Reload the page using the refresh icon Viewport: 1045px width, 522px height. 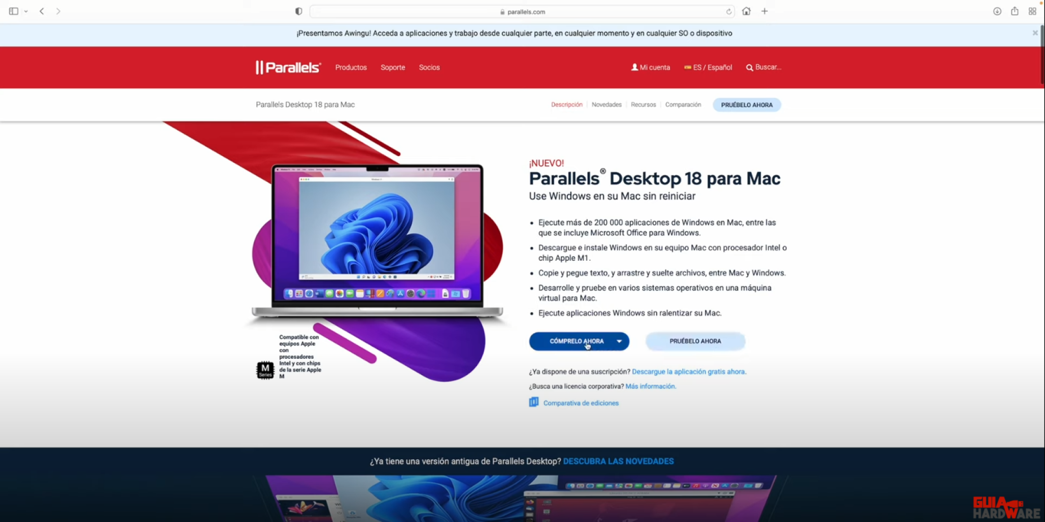click(x=729, y=11)
